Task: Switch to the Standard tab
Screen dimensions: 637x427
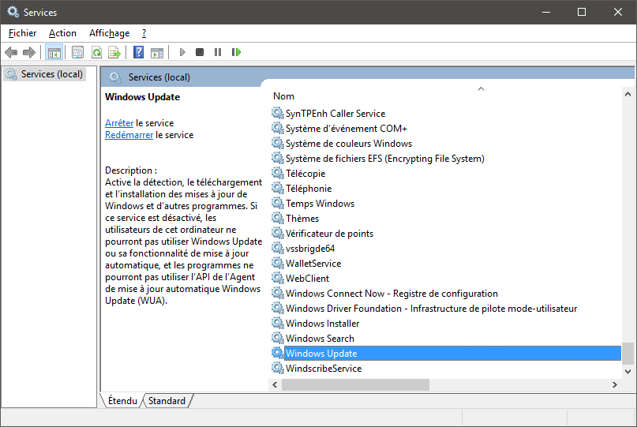Action: pos(167,401)
